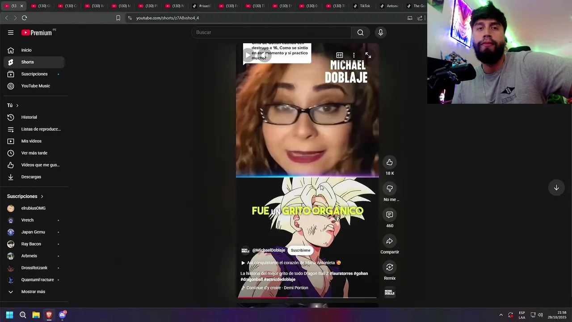Open Historial in sidebar
This screenshot has width=572, height=322.
click(34, 117)
